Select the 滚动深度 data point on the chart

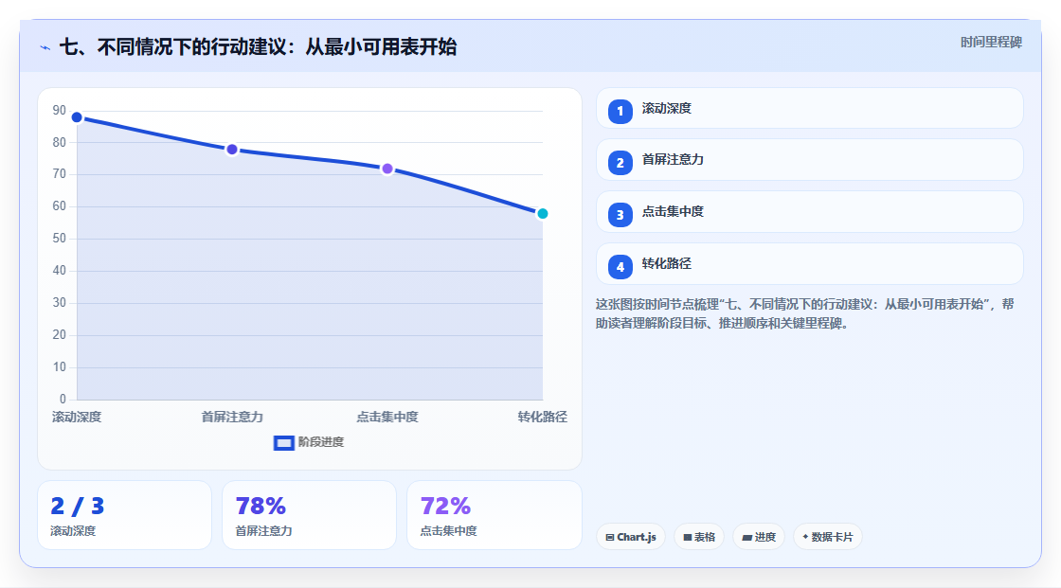pyautogui.click(x=77, y=117)
